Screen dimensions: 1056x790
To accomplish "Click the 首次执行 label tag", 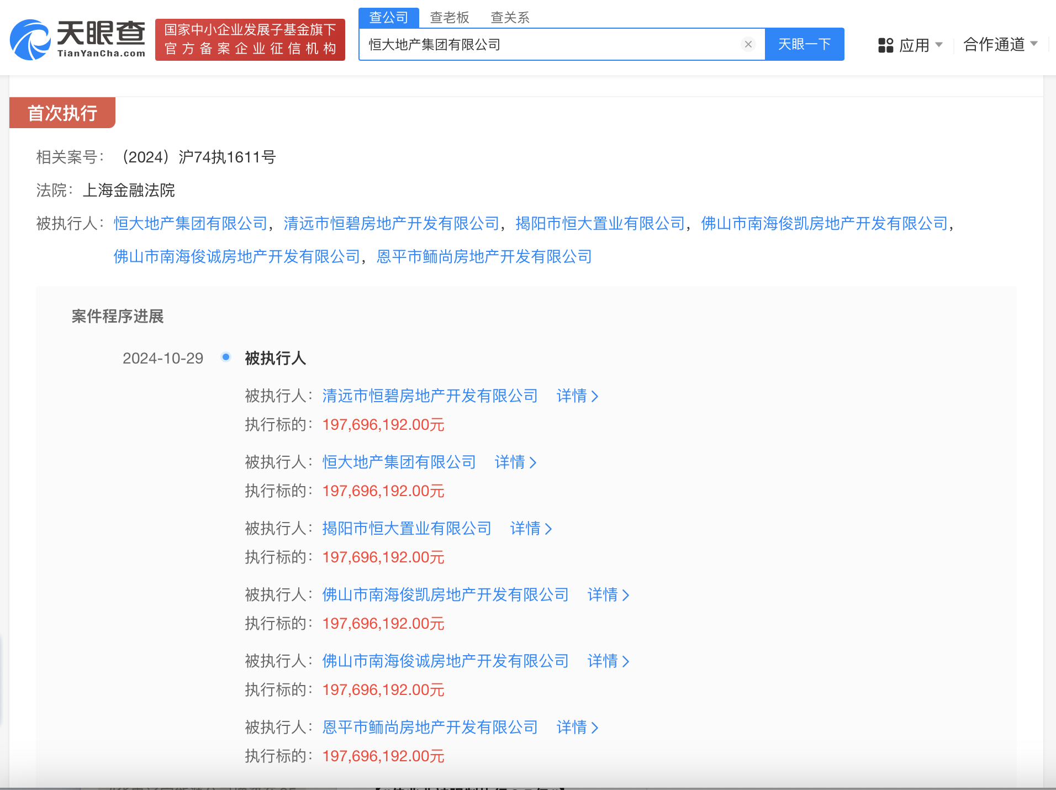I will (62, 113).
